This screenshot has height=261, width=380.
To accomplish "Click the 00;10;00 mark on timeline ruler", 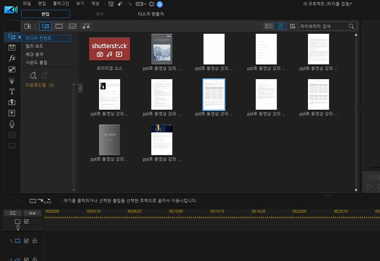I will click(176, 211).
